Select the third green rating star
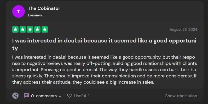Image resolution: width=208 pixels, height=104 pixels. coord(30,29)
